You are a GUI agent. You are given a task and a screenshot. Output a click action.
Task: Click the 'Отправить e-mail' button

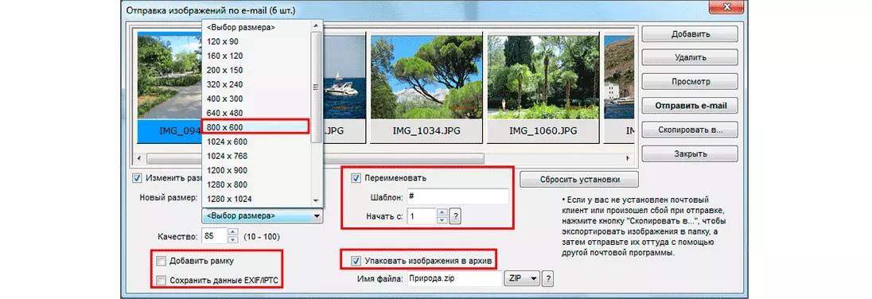[x=690, y=106]
